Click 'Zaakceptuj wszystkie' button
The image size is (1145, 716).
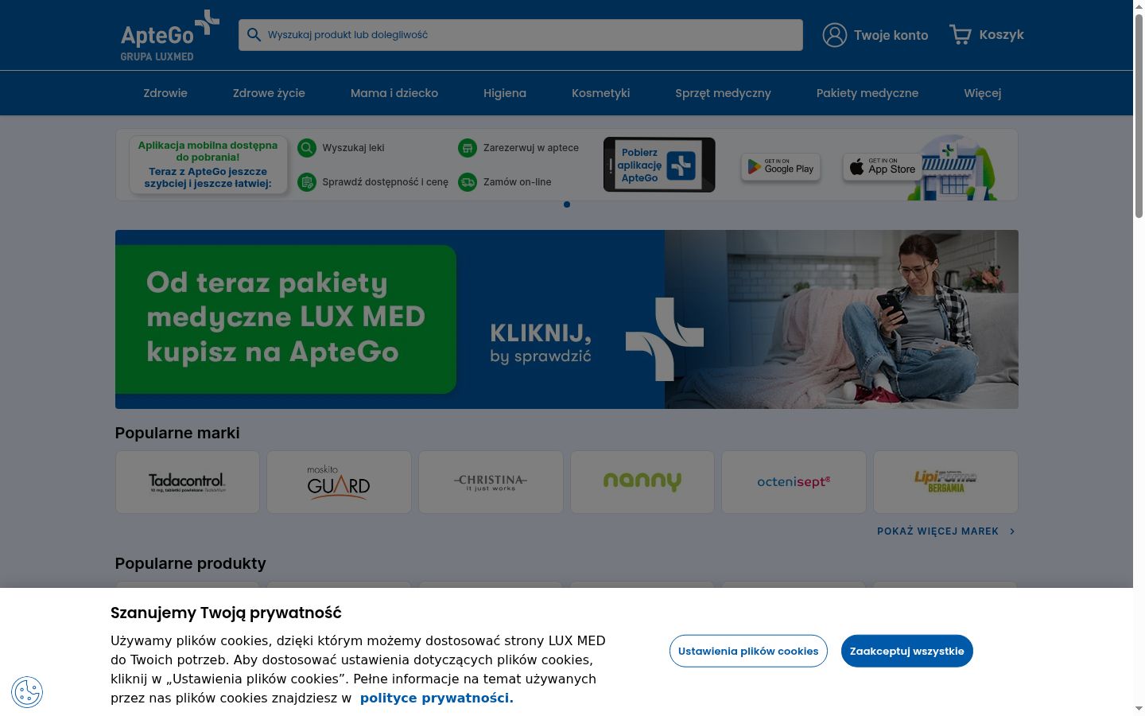click(907, 651)
